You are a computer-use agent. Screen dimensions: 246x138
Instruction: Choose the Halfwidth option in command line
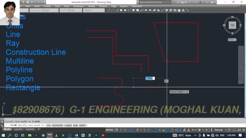point(57,125)
